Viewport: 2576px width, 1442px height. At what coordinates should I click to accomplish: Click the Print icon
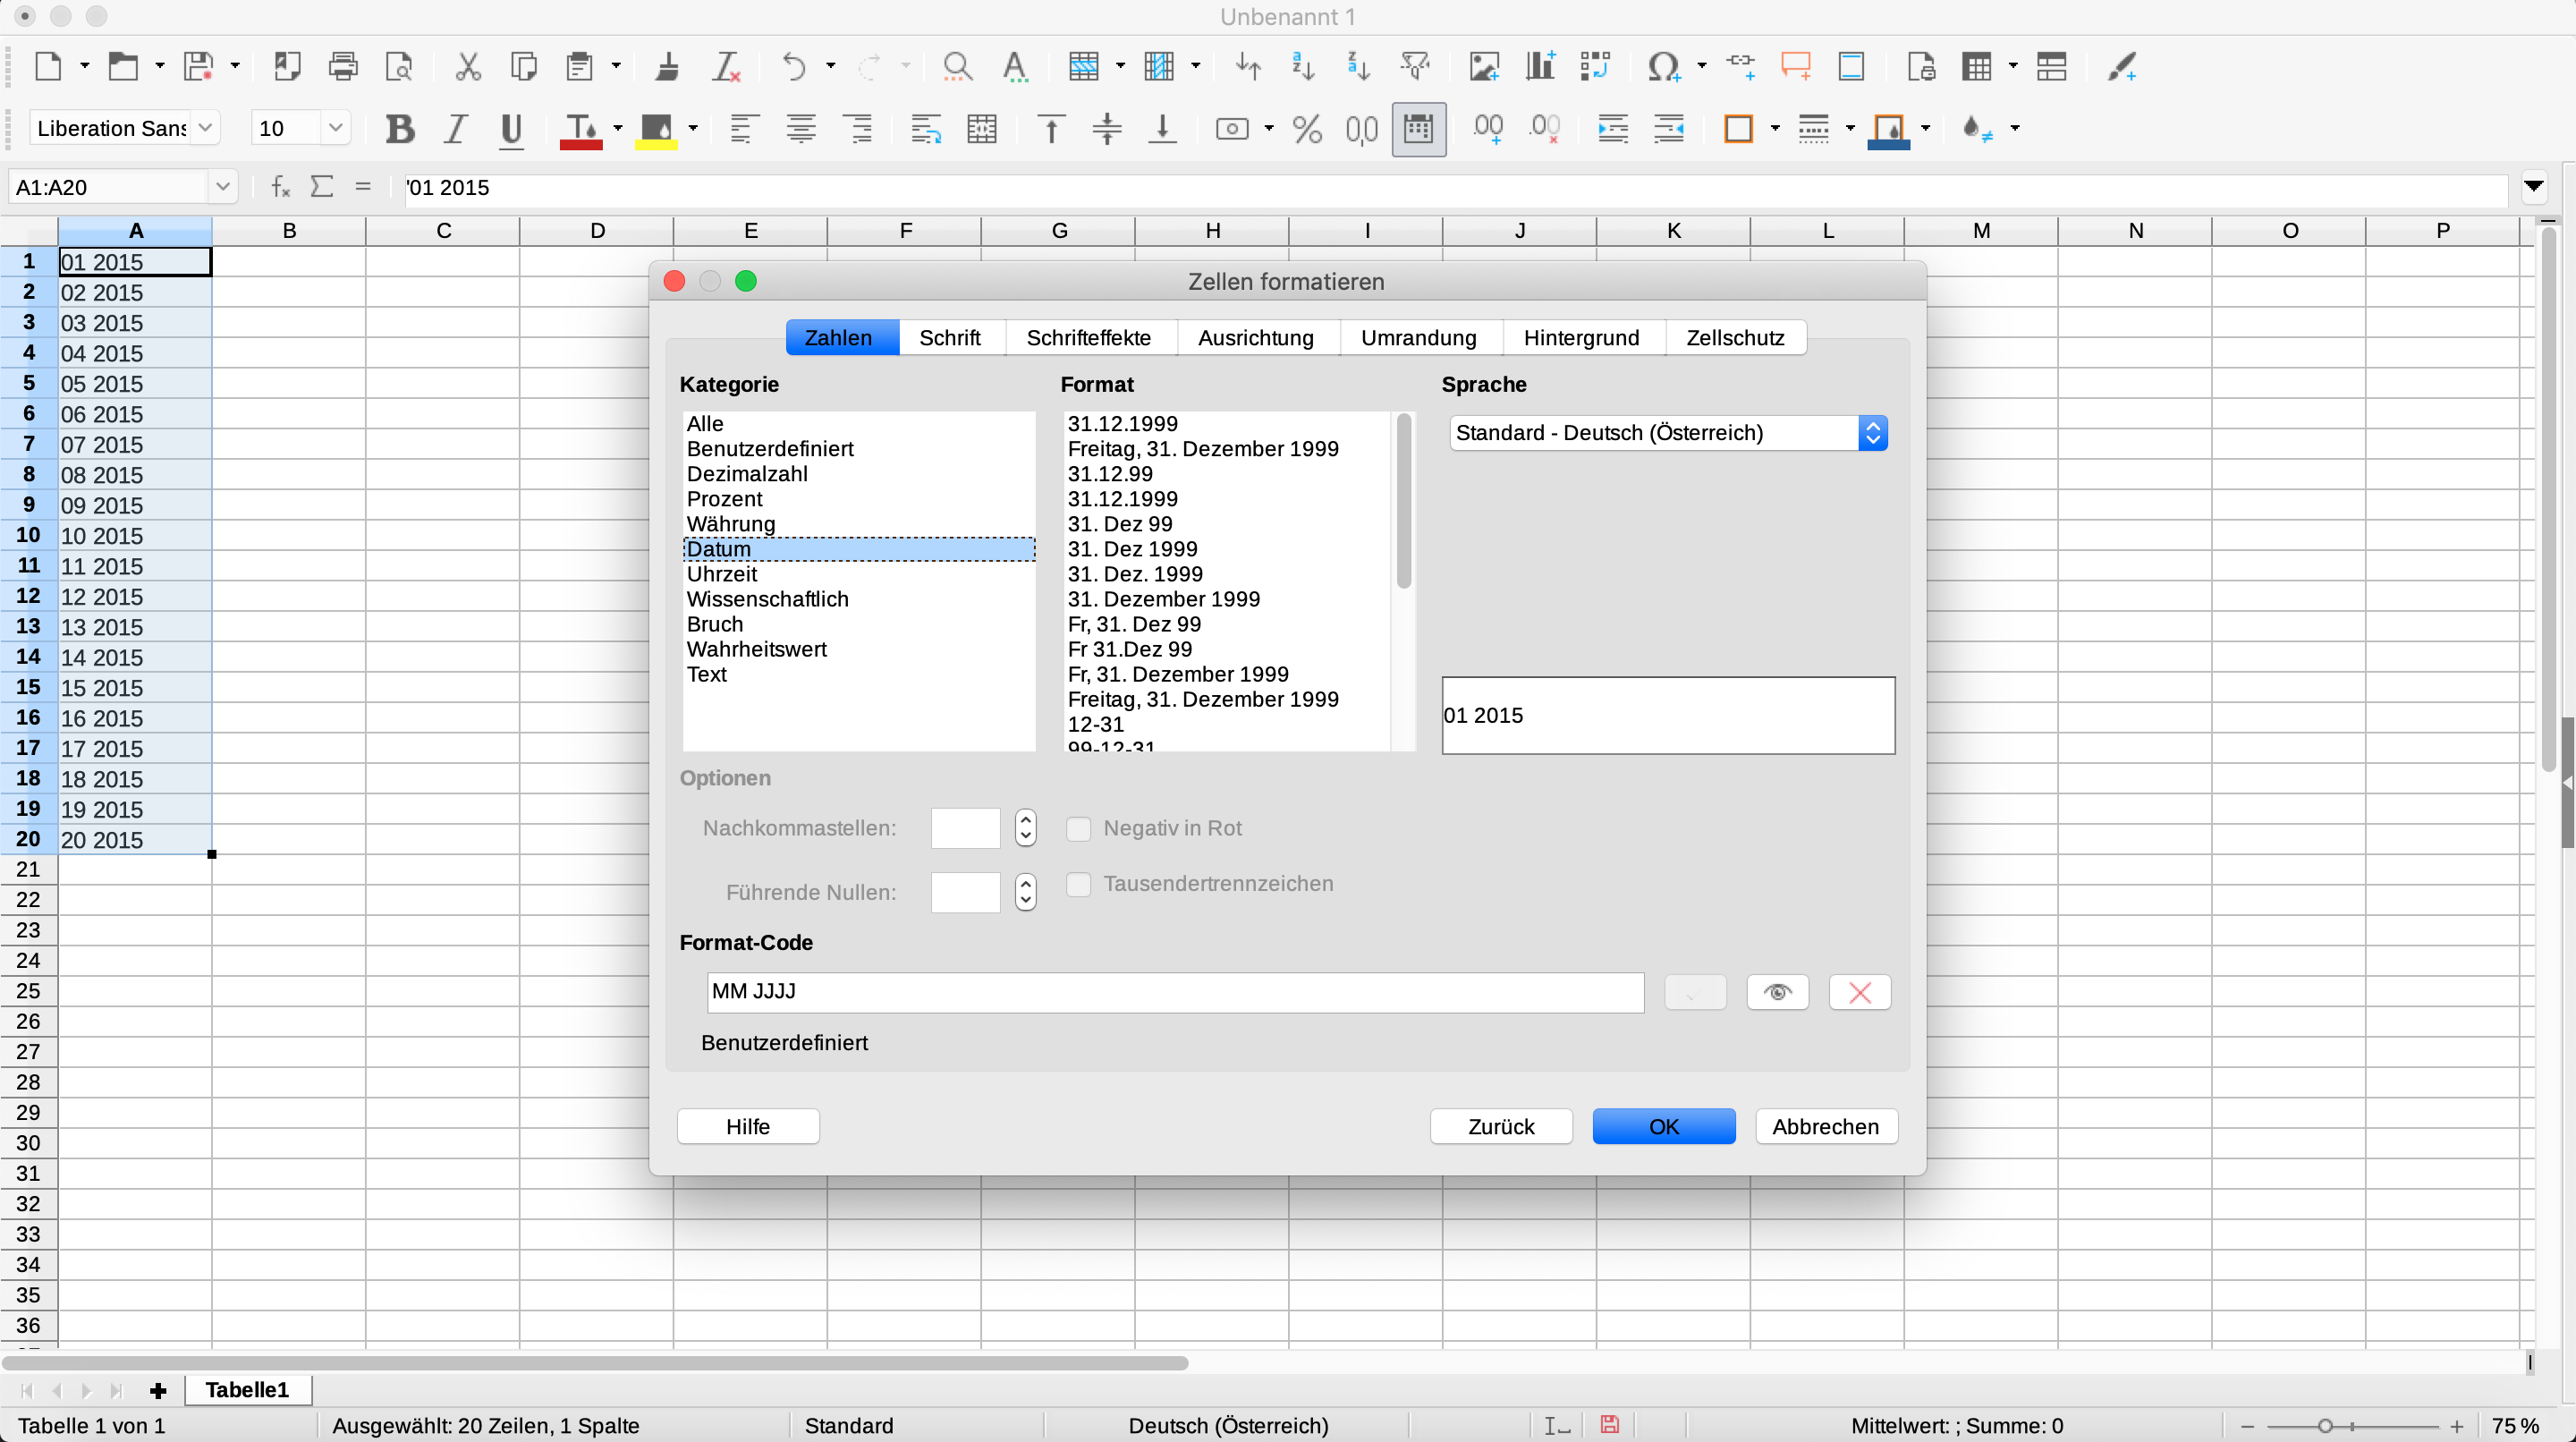[x=343, y=67]
